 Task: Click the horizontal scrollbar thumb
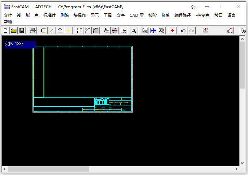click(49, 169)
